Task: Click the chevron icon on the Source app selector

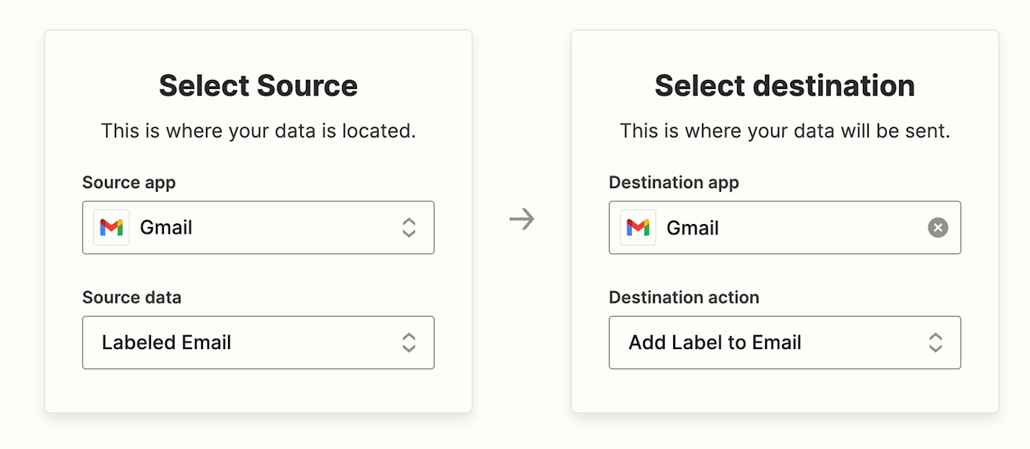Action: click(x=410, y=227)
